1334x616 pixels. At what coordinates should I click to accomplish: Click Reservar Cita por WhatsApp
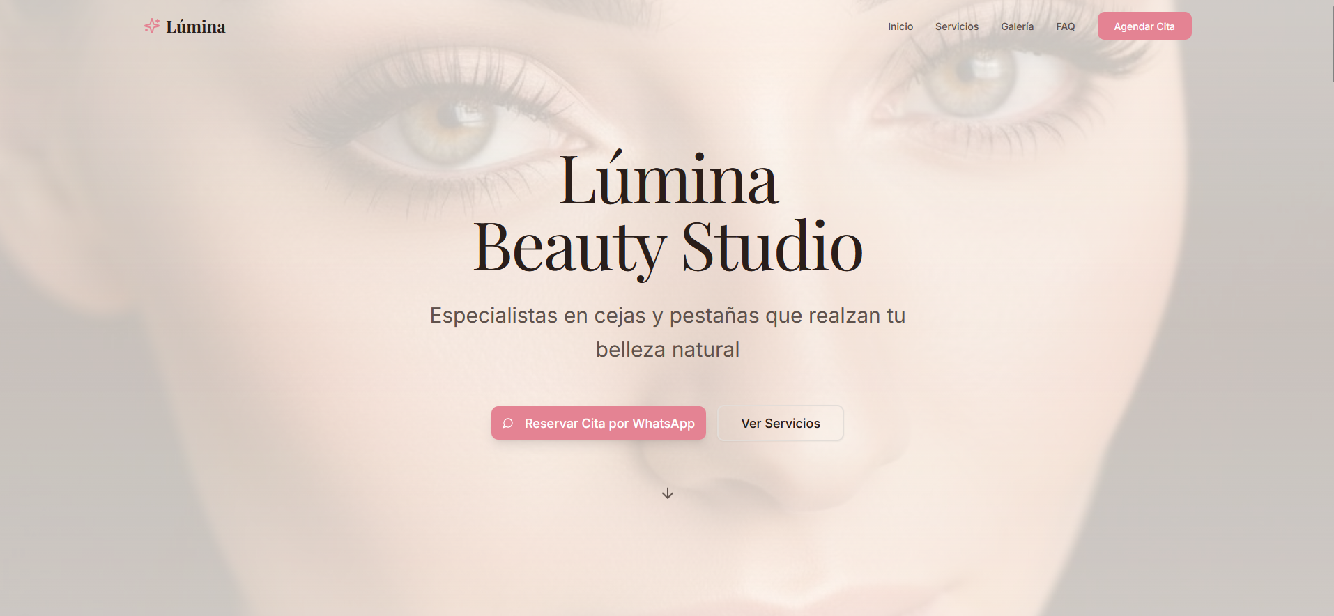(599, 423)
